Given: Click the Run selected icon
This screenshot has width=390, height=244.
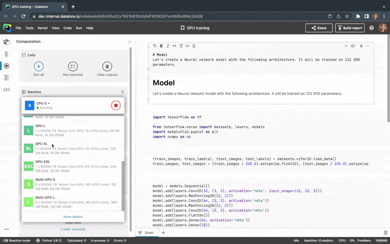Looking at the screenshot, I should (73, 66).
